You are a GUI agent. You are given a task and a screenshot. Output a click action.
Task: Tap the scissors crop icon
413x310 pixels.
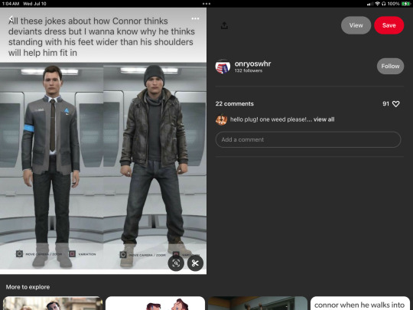(195, 263)
